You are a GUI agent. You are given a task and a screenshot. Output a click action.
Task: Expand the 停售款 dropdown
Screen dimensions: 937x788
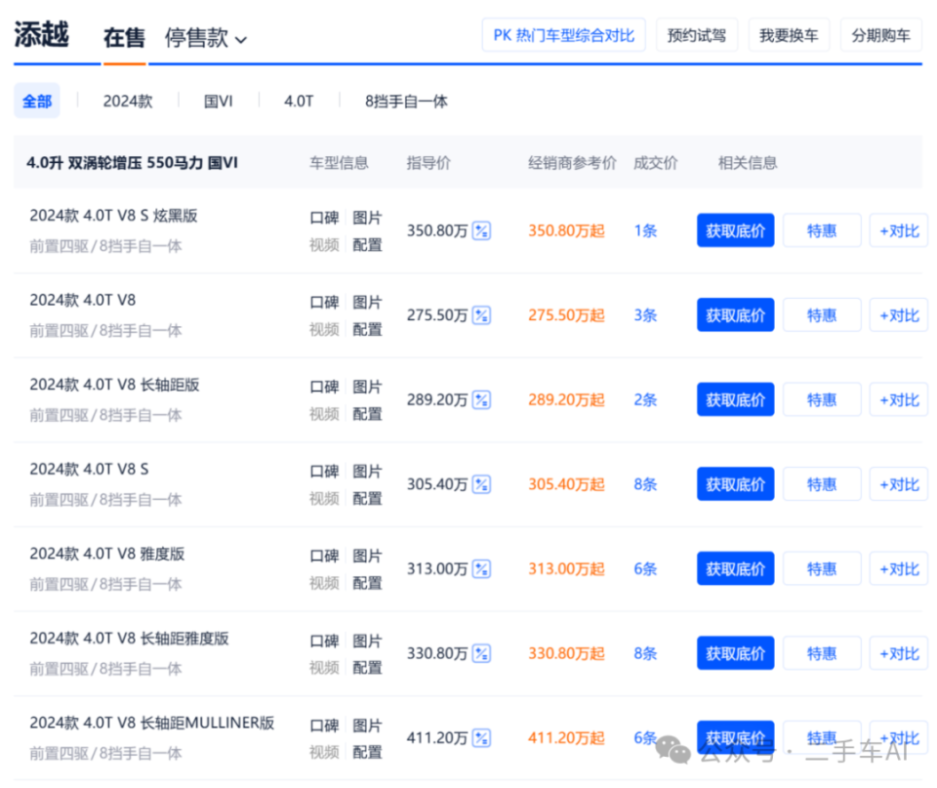point(206,38)
